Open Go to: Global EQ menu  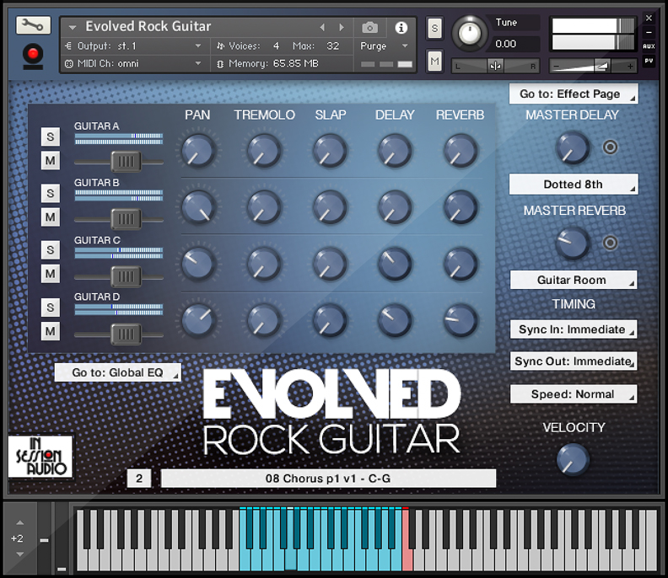pyautogui.click(x=117, y=372)
